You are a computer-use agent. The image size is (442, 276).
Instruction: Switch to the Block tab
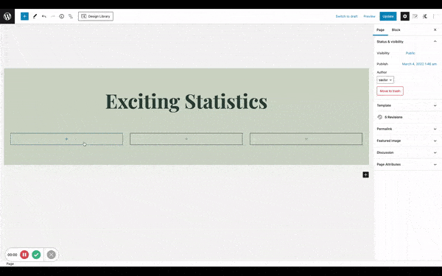click(x=396, y=30)
